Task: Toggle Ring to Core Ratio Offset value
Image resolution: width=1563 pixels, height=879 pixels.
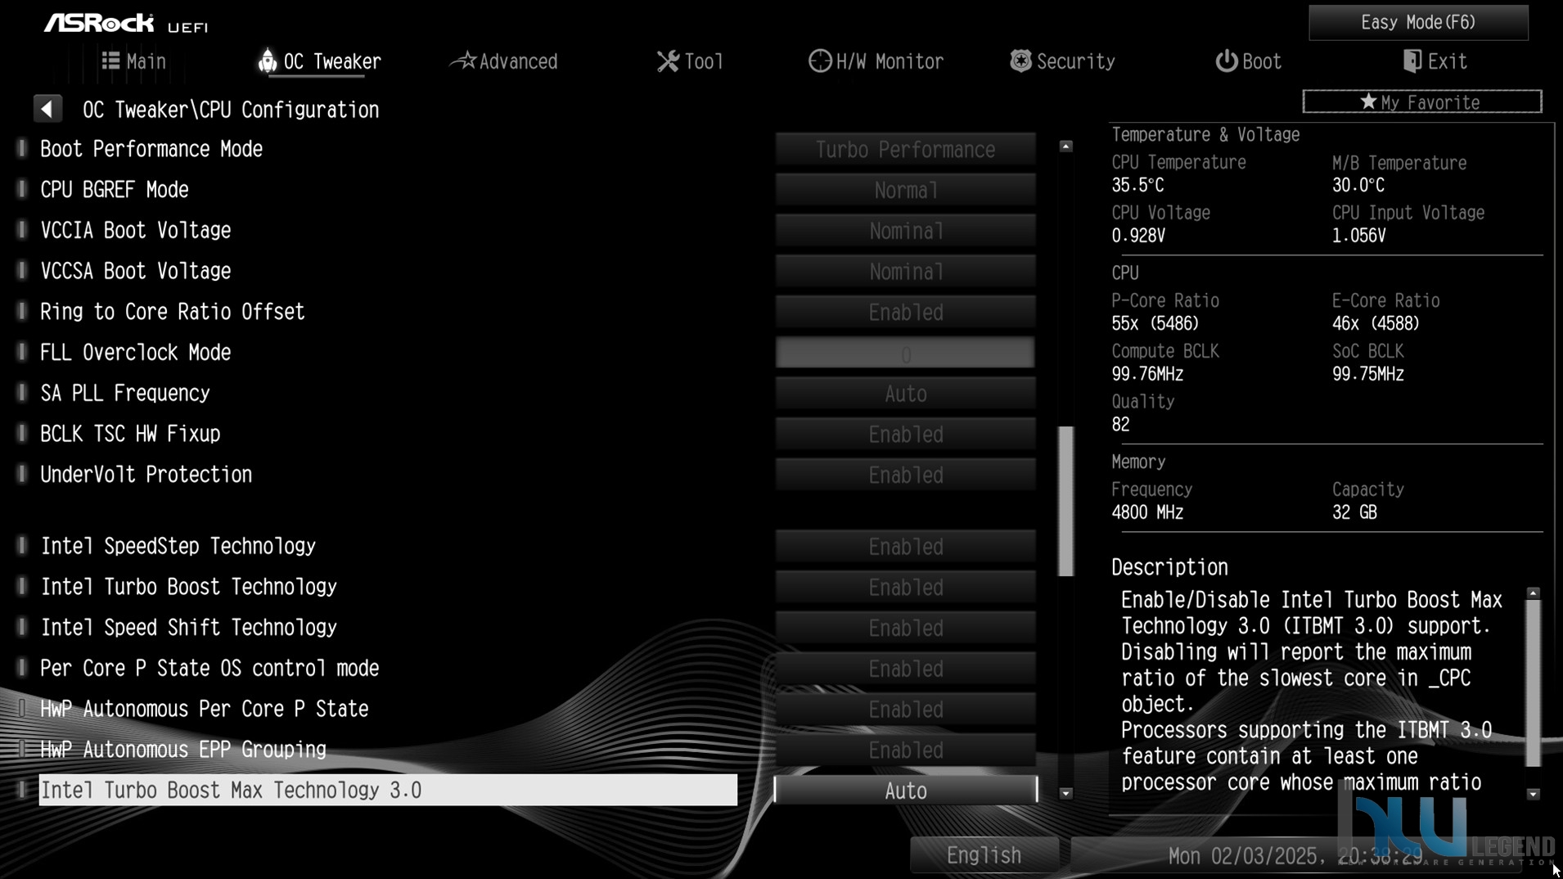Action: pyautogui.click(x=905, y=312)
